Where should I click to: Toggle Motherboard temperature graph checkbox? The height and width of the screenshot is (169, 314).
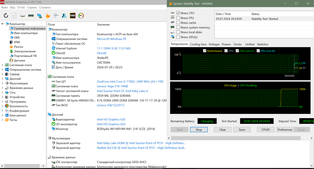click(204, 51)
